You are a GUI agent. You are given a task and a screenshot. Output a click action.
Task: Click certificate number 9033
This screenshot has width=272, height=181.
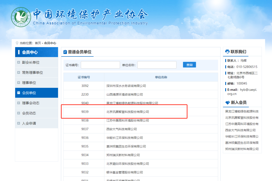[85, 164]
